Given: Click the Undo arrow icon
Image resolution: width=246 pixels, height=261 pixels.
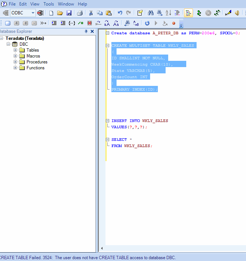Looking at the screenshot, I should click(x=120, y=13).
